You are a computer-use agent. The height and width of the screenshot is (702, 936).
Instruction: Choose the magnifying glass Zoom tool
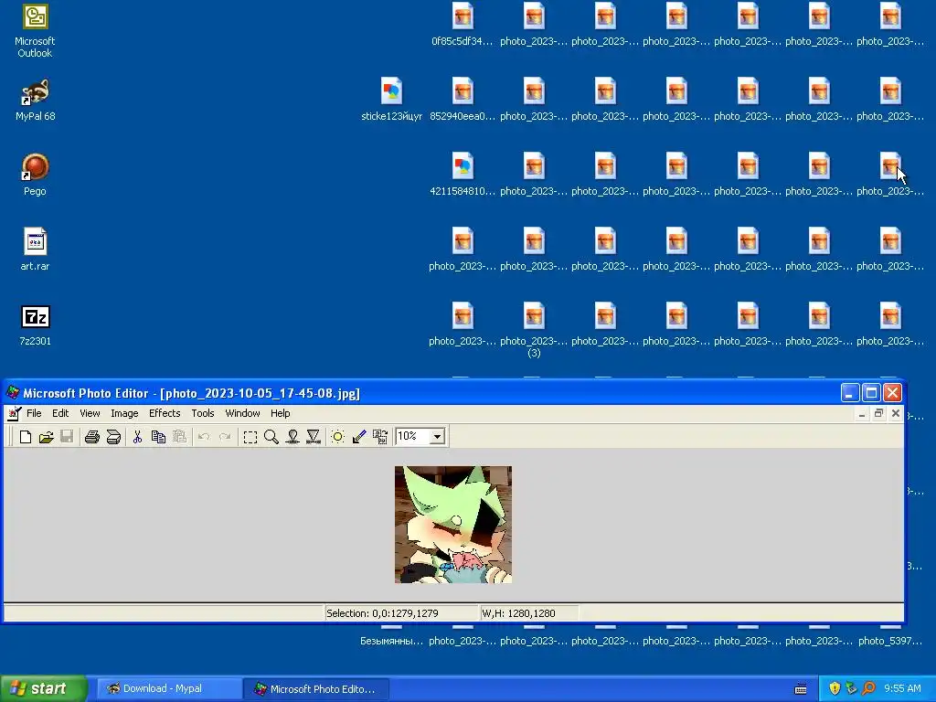(271, 437)
